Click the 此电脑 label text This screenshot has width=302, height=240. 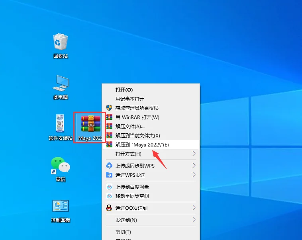(61, 97)
